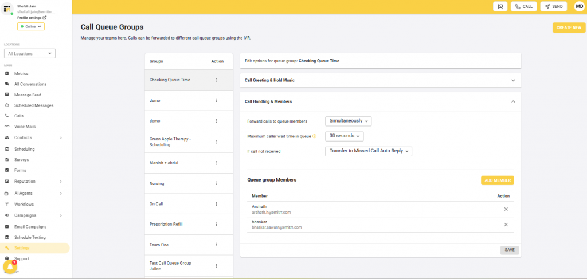Click the SAVE button

point(510,250)
